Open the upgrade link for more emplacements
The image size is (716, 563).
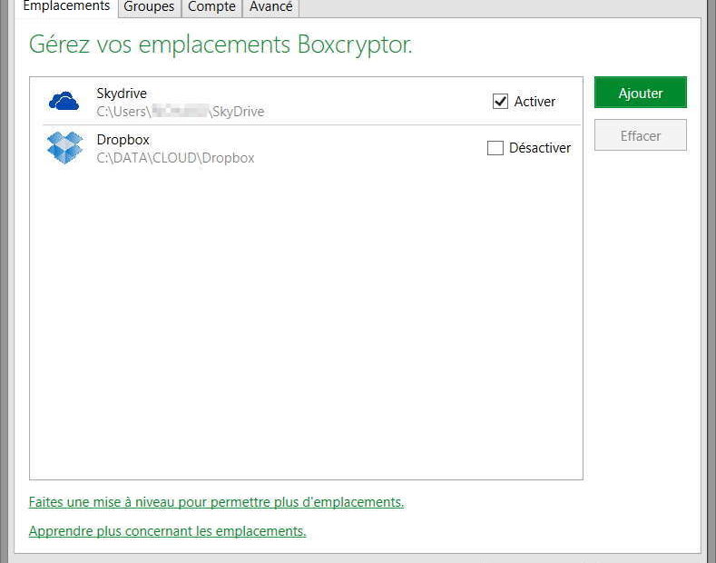[216, 502]
